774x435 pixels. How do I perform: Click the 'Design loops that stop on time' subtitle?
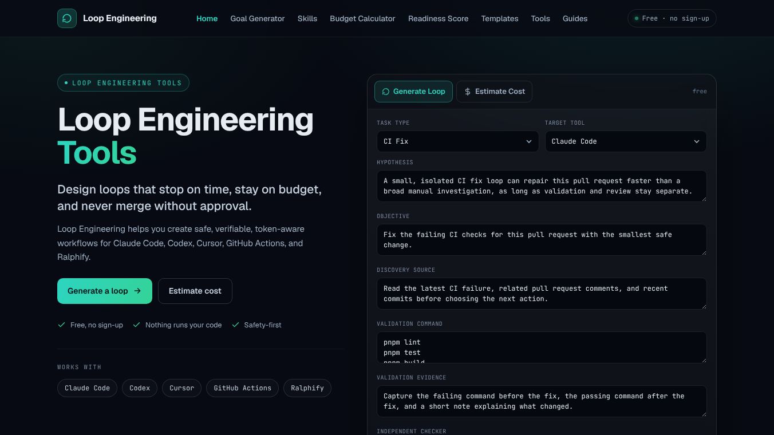[189, 197]
